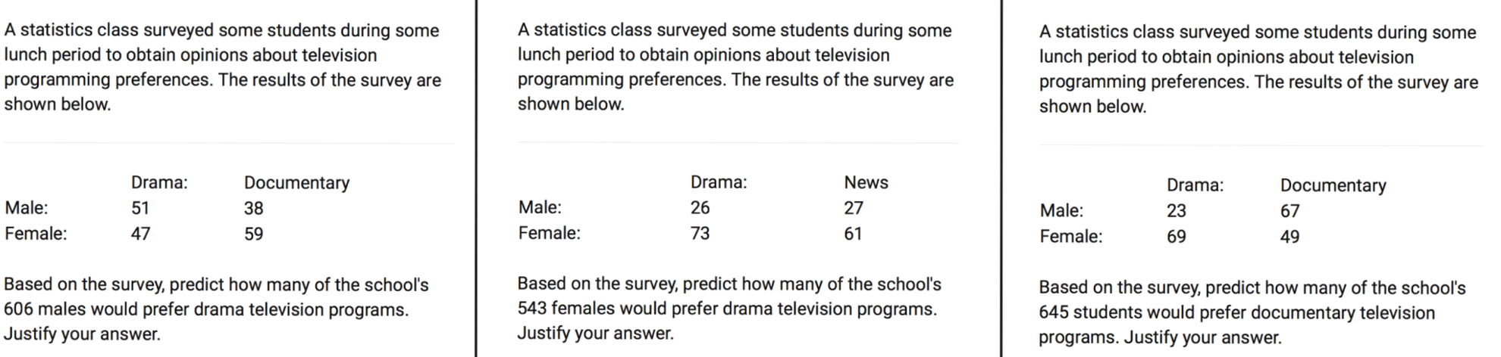Click the value 23 in third table
The height and width of the screenshot is (357, 1501).
point(1177,211)
